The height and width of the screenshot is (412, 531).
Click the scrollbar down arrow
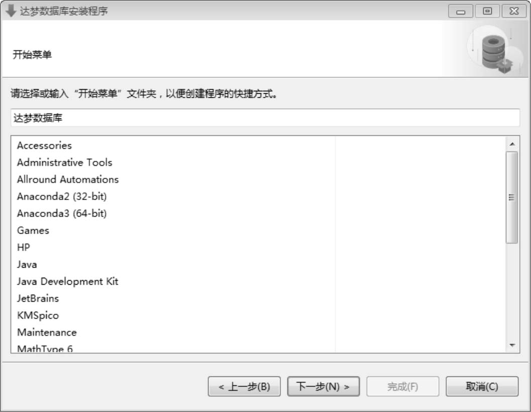pos(512,345)
